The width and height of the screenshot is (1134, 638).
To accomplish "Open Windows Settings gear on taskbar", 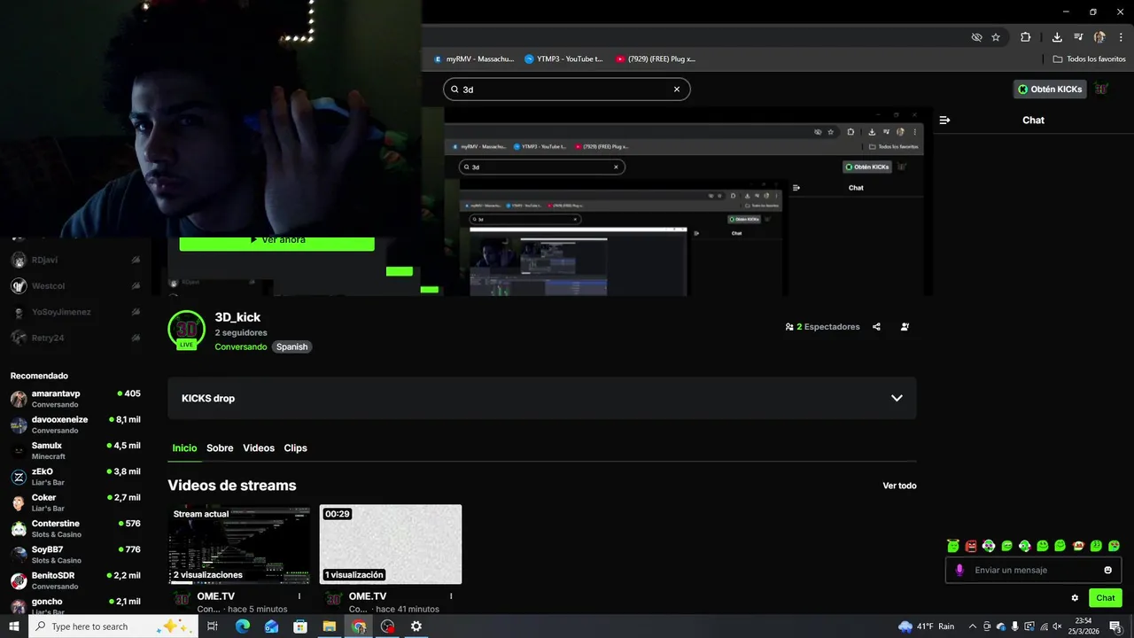I will 416,626.
